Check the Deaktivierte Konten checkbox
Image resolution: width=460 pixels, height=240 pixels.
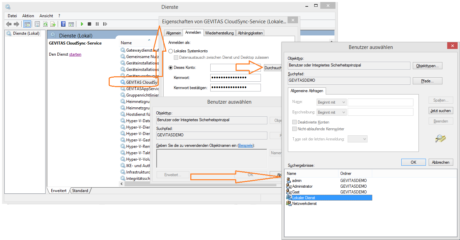tap(295, 122)
